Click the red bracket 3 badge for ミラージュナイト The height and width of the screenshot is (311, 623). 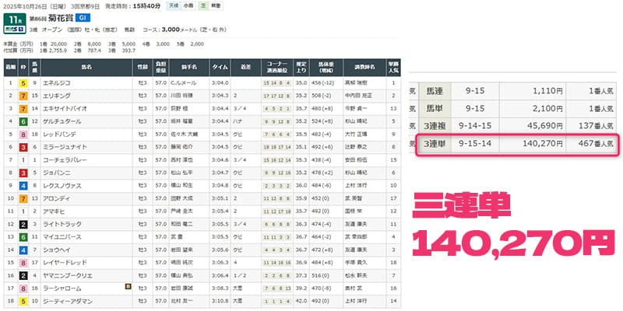point(23,147)
